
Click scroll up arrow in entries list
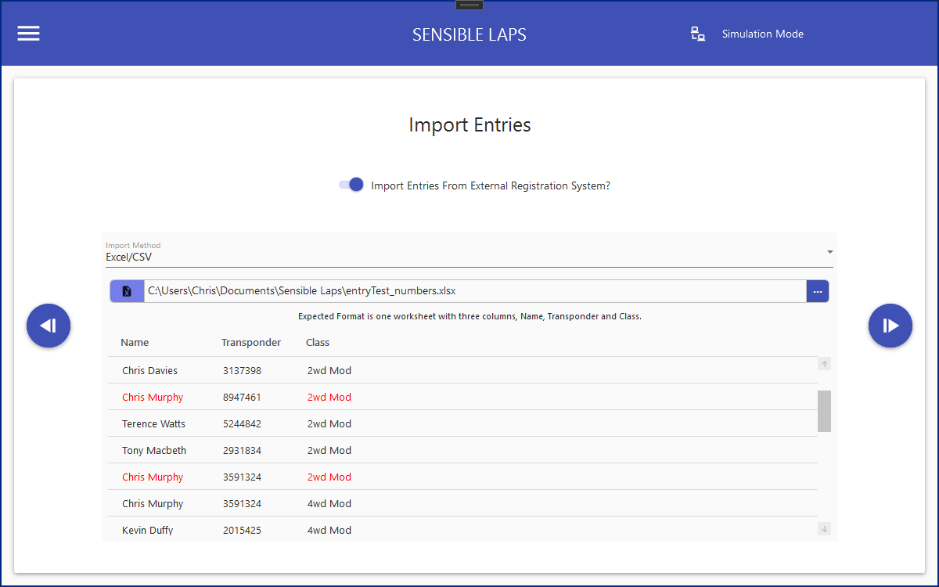click(824, 364)
